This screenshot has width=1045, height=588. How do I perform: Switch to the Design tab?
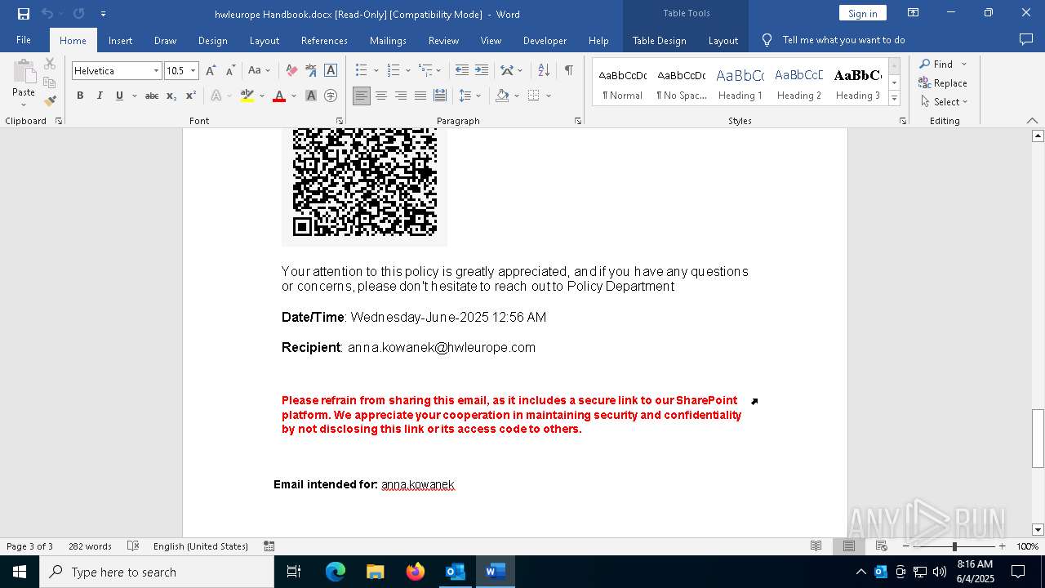tap(213, 40)
